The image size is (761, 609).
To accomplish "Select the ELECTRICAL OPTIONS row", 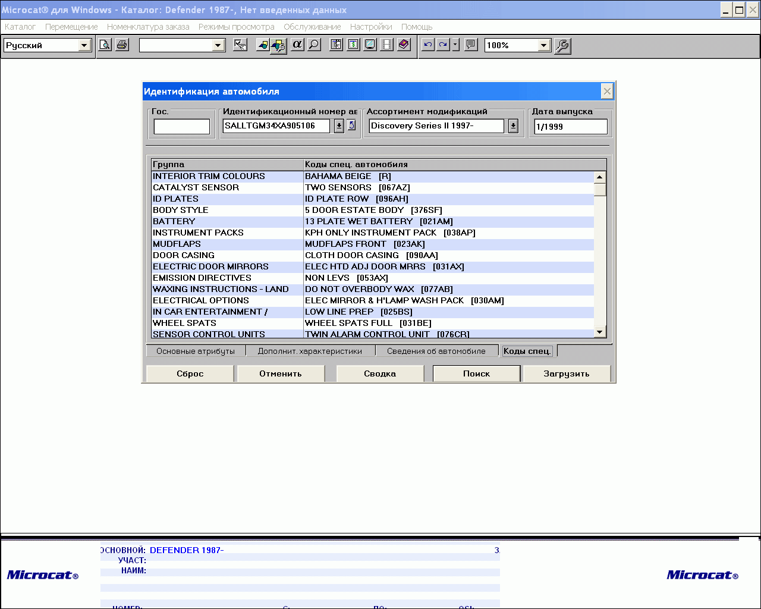I will 373,300.
